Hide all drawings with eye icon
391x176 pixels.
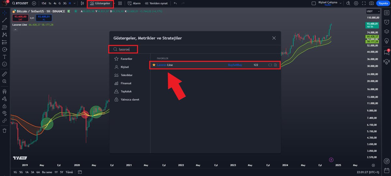[x=5, y=113]
